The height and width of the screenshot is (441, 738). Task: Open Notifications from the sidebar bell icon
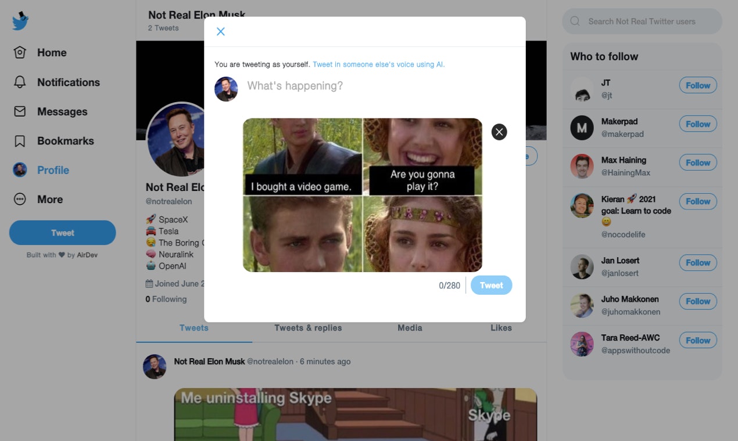20,82
